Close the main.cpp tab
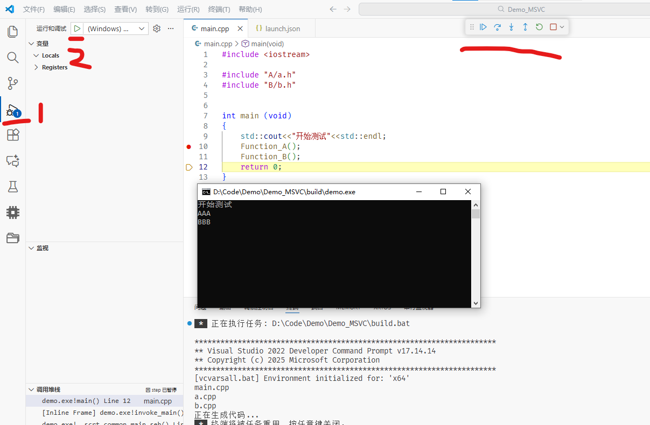 (240, 29)
